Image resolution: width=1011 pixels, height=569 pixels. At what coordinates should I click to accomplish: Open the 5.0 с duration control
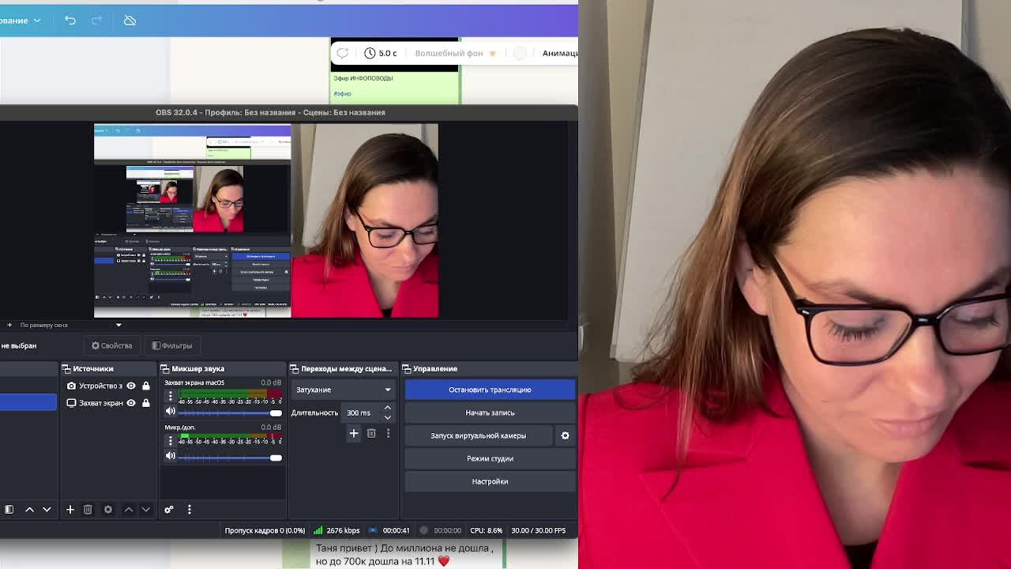point(381,53)
